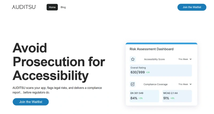Click the chart icon beside Compliance Coverage
Image resolution: width=214 pixels, height=114 pixels.
click(133, 84)
